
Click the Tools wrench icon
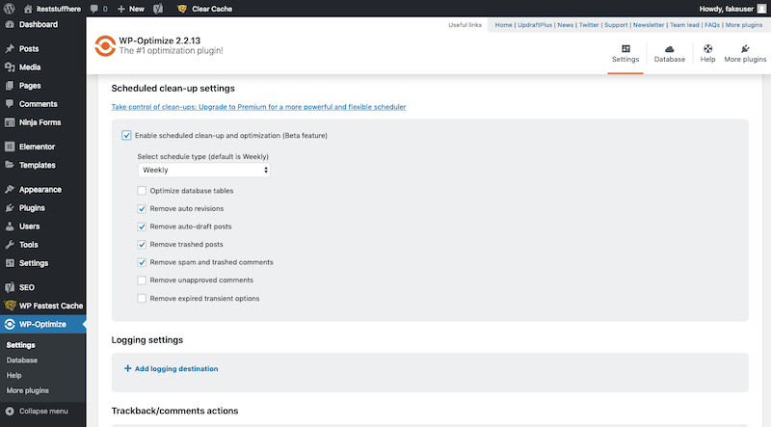click(x=10, y=245)
